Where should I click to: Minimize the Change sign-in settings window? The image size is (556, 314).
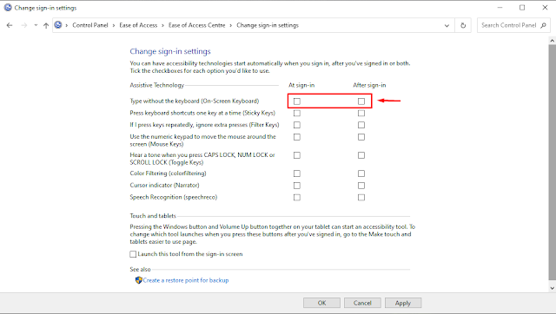click(500, 8)
